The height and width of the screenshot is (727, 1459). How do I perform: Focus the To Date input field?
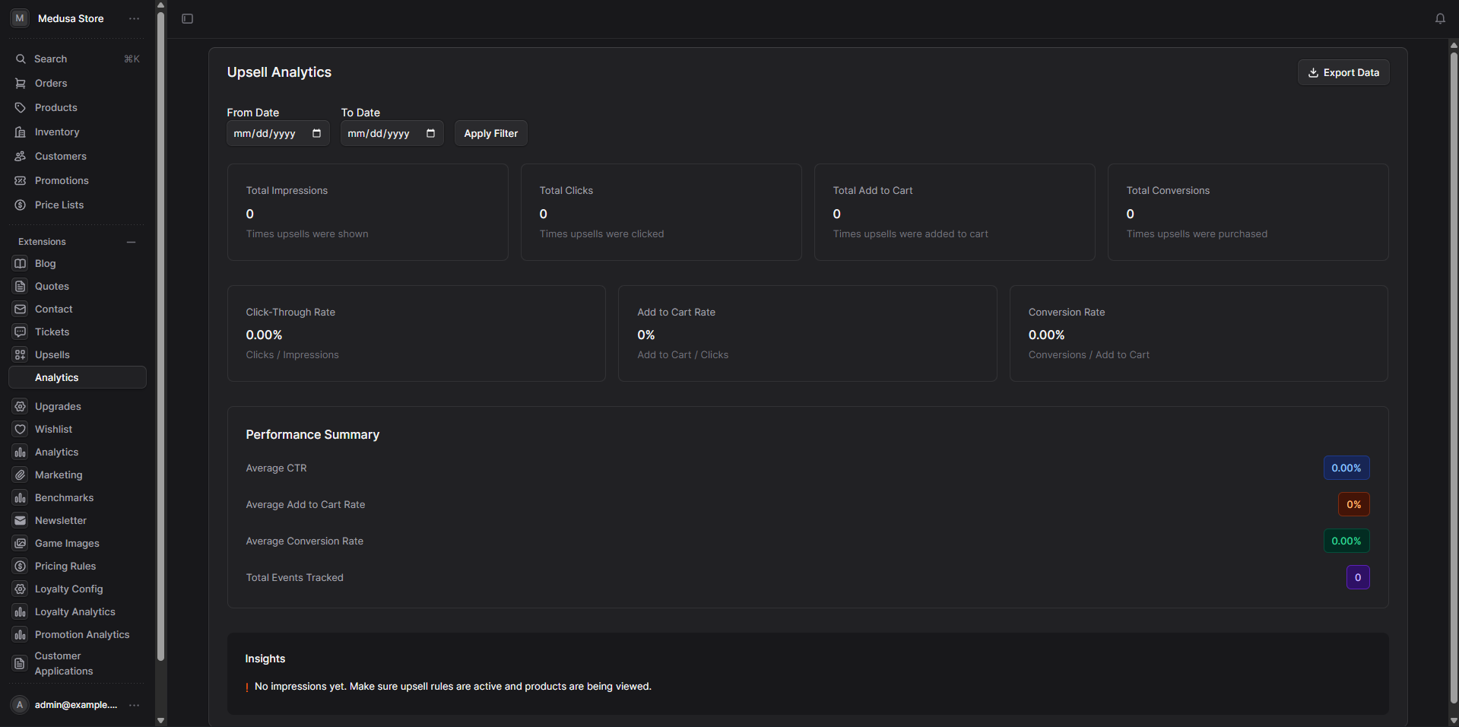click(392, 133)
